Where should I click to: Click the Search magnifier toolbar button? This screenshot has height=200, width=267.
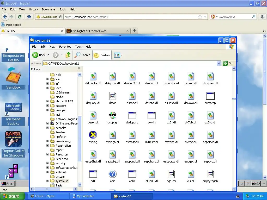point(83,55)
